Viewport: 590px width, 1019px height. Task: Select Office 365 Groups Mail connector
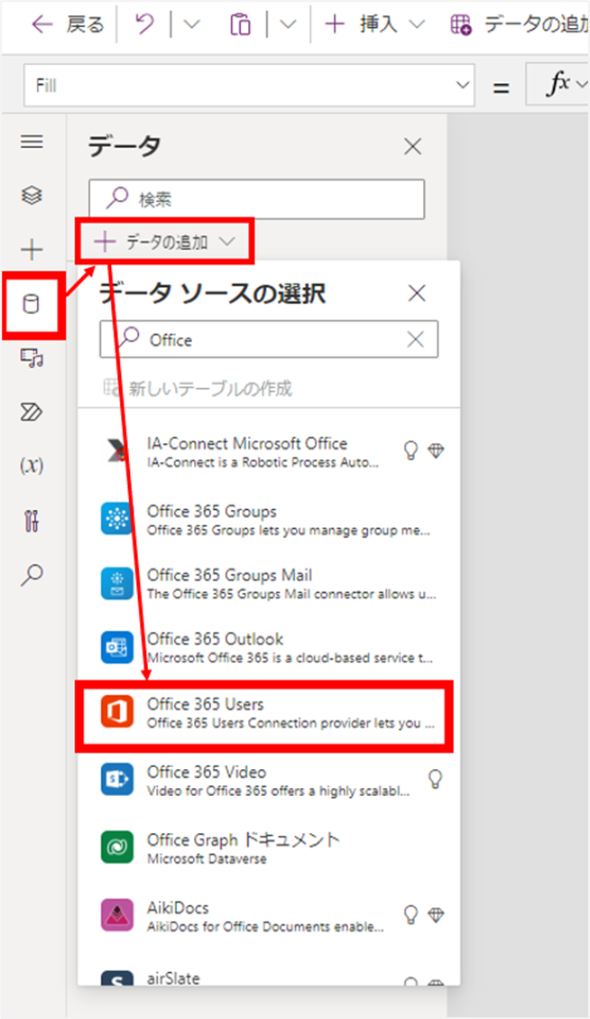pos(269,584)
